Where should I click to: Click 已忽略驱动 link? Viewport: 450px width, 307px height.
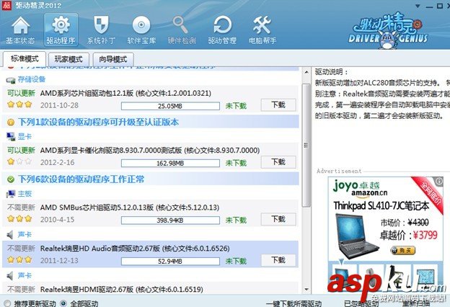point(361,303)
